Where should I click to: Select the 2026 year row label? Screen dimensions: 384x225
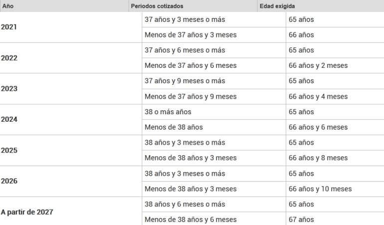point(9,181)
